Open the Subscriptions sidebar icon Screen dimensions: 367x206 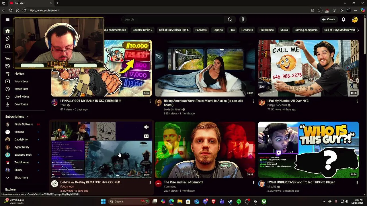(8, 46)
